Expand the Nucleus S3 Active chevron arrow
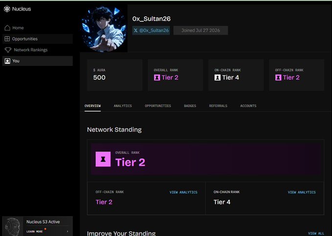Screen dimensions: 332x236 tap(67, 231)
